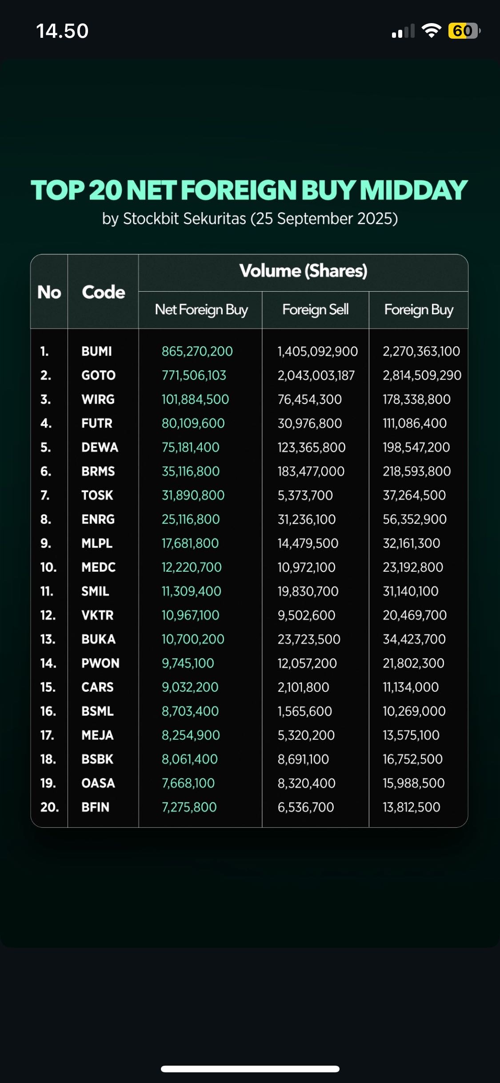Tap the cellular signal bars icon
500x1083 pixels.
click(x=403, y=31)
